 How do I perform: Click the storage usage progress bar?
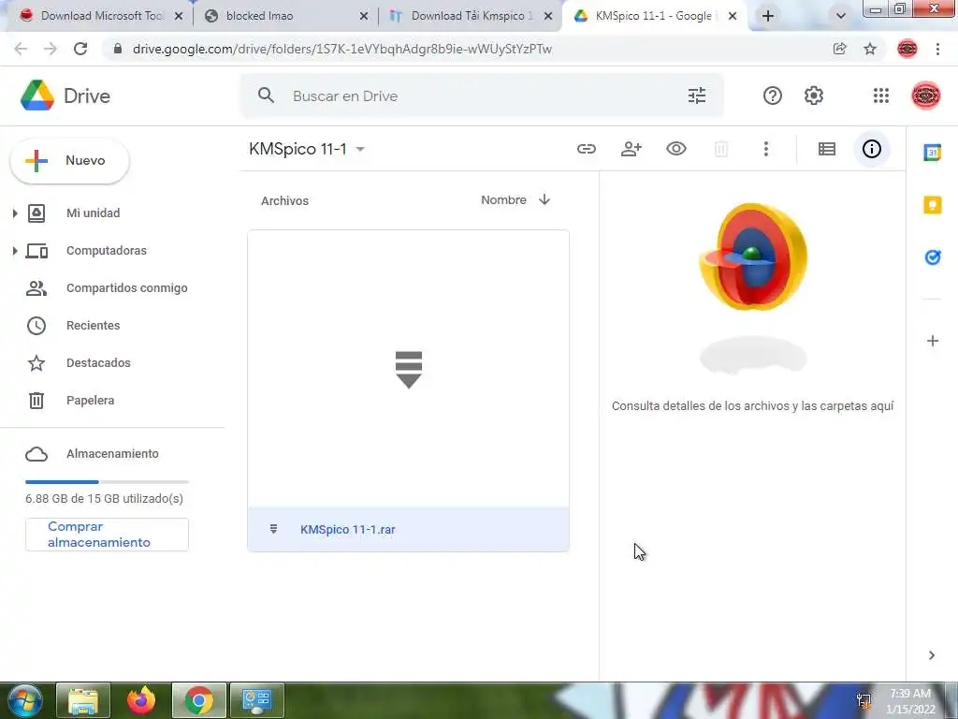(107, 482)
